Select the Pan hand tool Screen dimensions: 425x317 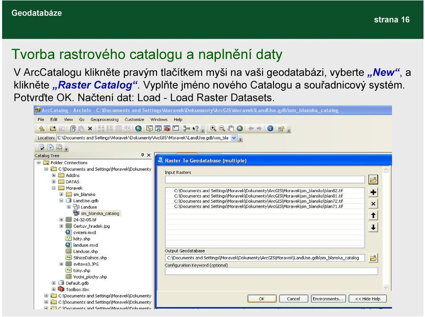[231, 128]
